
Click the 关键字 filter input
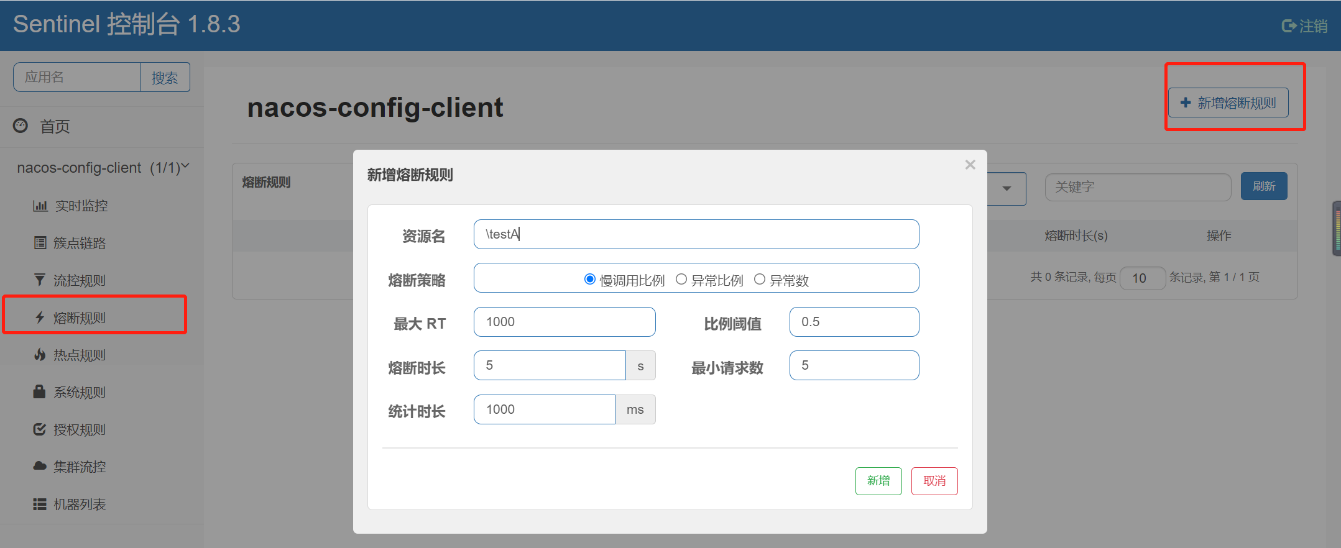(1138, 187)
